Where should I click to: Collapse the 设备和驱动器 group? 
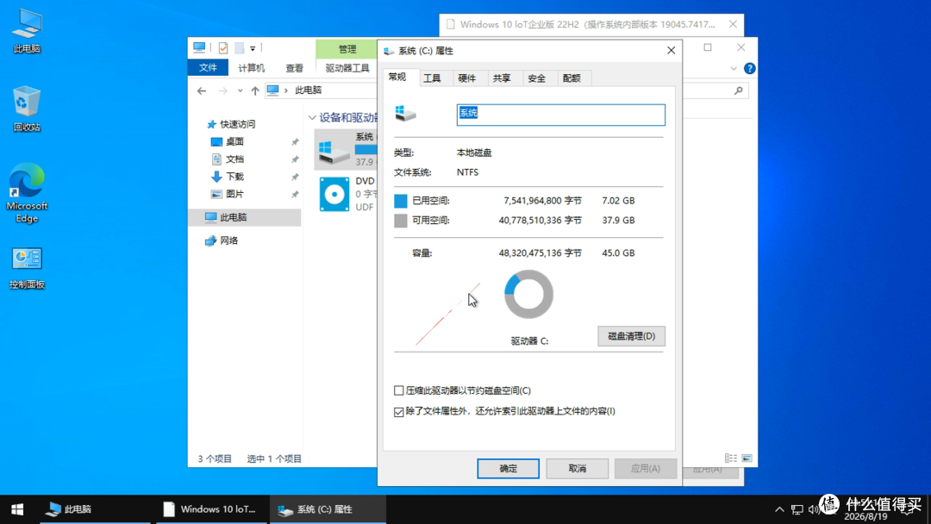coord(312,117)
